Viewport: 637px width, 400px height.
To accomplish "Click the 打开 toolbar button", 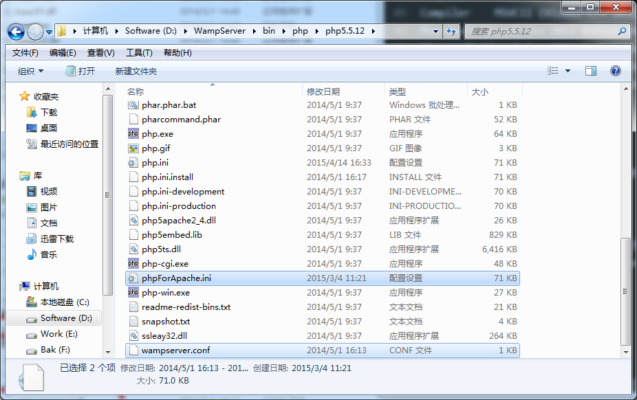I will [x=80, y=71].
